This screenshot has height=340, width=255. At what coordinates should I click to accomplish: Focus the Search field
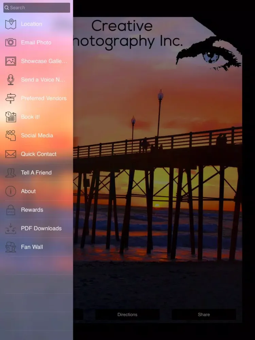pyautogui.click(x=37, y=7)
